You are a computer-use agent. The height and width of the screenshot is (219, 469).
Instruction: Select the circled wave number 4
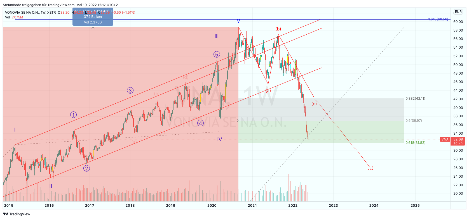click(201, 123)
